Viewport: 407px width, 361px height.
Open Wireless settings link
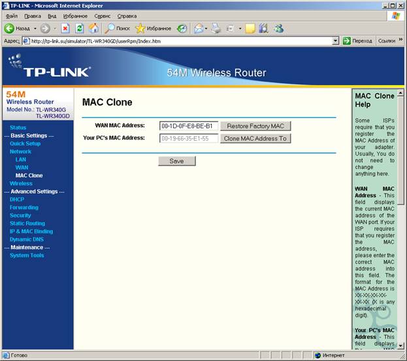click(21, 184)
